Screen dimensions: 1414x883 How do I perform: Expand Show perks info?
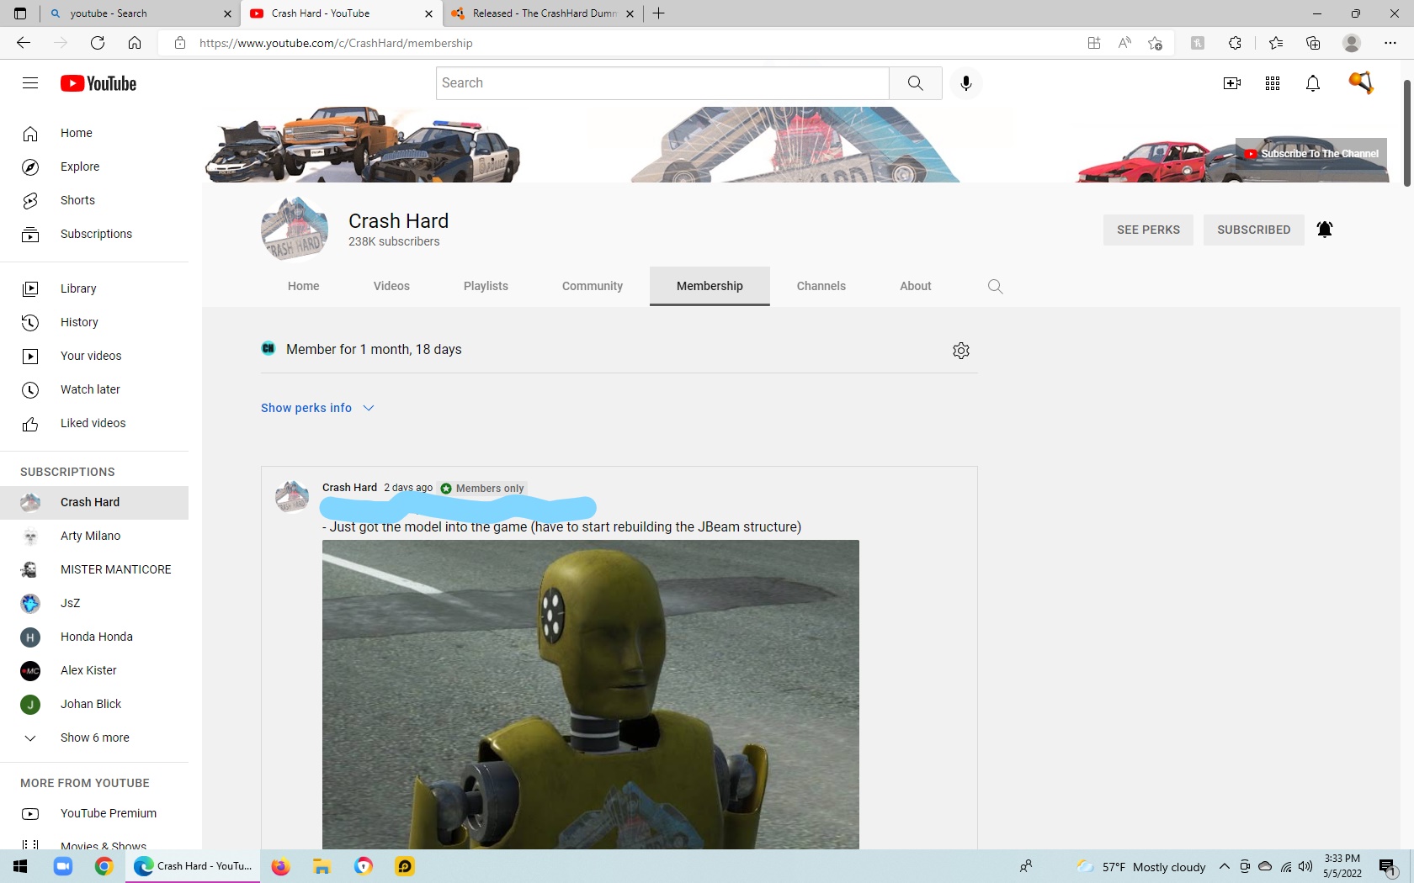317,408
